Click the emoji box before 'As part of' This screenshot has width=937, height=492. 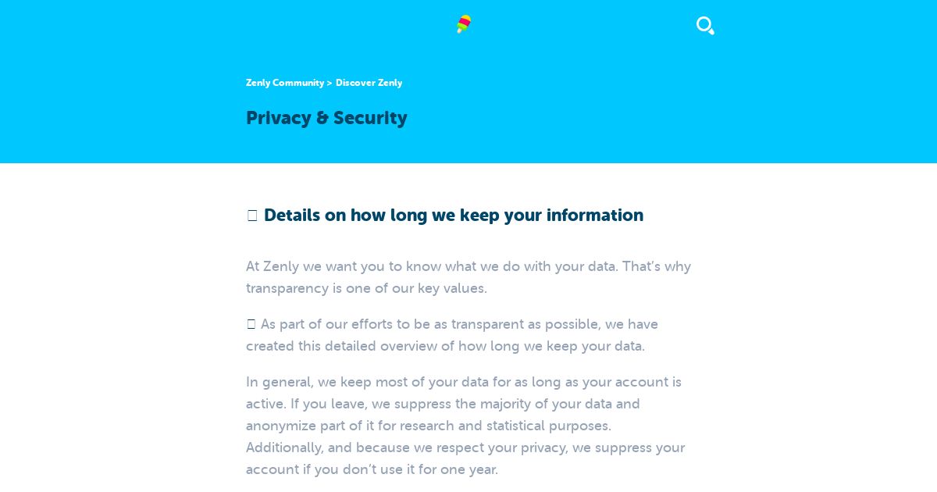(x=251, y=324)
